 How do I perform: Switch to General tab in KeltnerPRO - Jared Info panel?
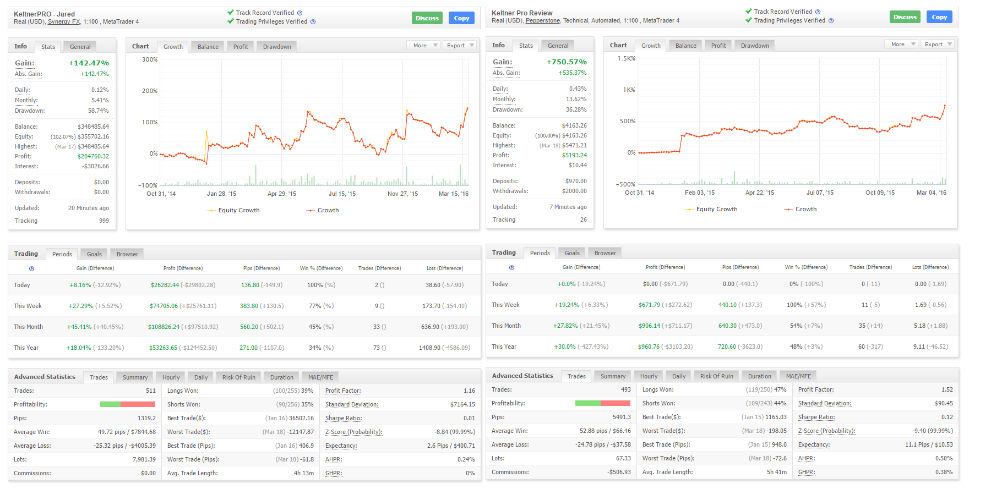80,47
